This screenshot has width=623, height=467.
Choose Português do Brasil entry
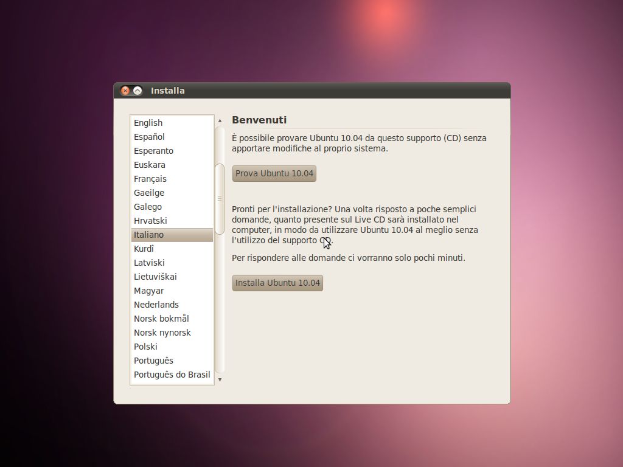(x=172, y=375)
